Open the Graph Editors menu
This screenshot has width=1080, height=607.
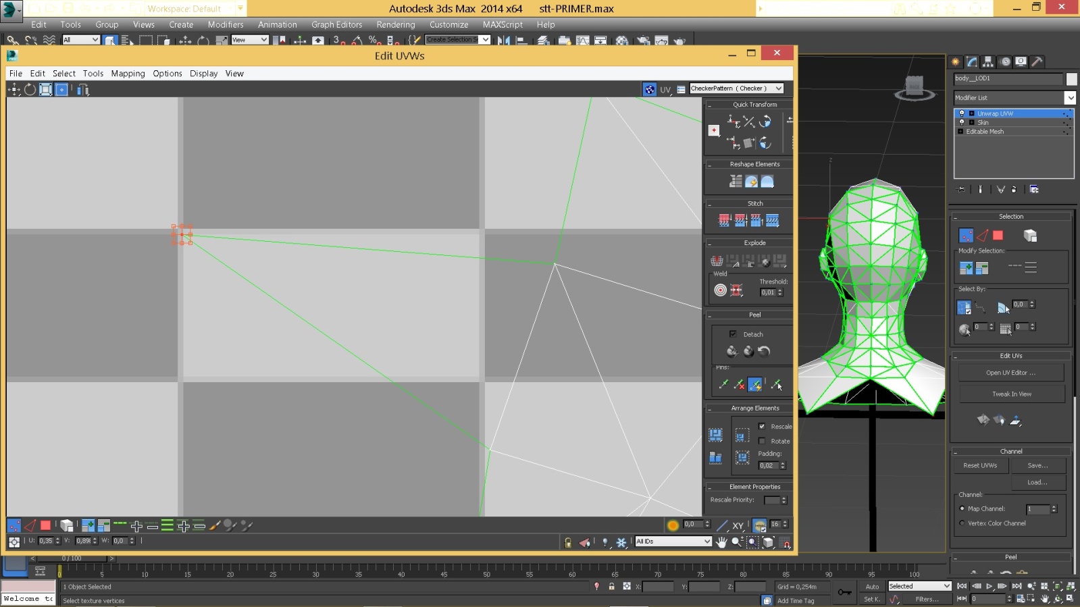pos(336,24)
